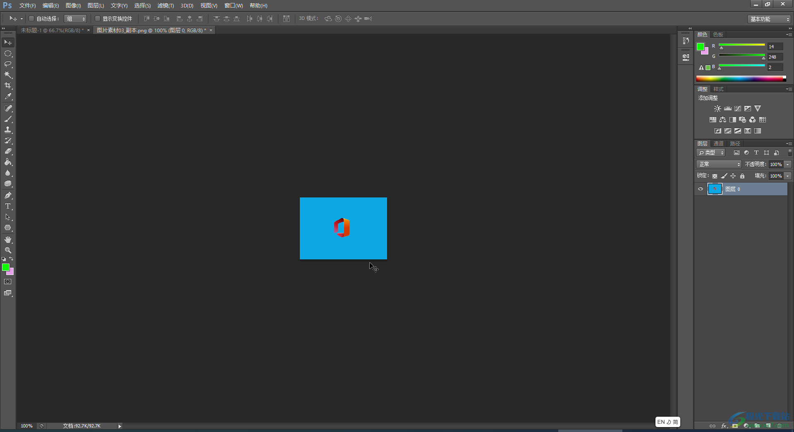Select the Elliptical Marquee tool
Image resolution: width=794 pixels, height=432 pixels.
point(8,54)
